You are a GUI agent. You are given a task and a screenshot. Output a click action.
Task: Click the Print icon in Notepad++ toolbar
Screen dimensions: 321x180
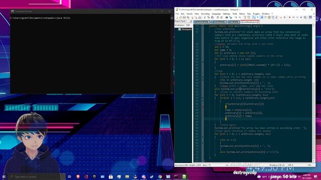pyautogui.click(x=200, y=17)
